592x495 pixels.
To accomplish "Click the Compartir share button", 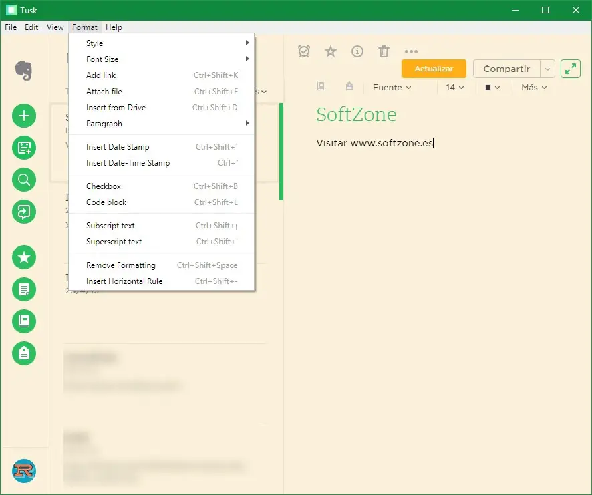I will [506, 69].
